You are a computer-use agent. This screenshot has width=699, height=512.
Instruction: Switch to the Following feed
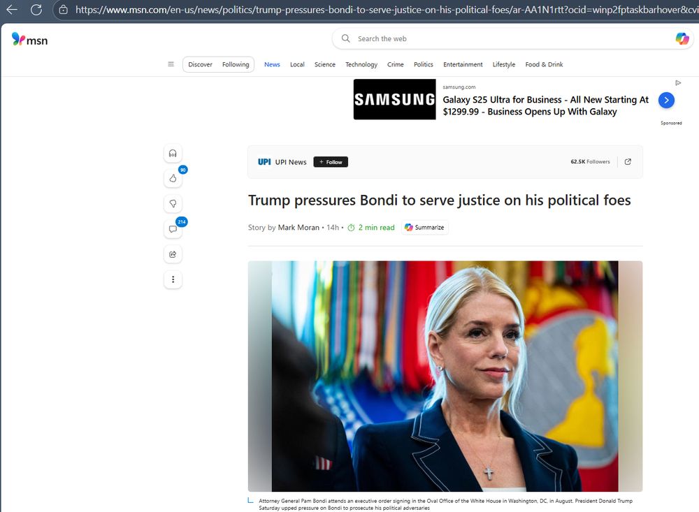point(236,64)
